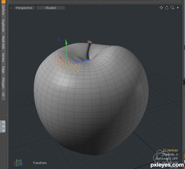Image resolution: width=185 pixels, height=169 pixels.
Task: Open the Perspective view type dropdown
Action: [24, 8]
